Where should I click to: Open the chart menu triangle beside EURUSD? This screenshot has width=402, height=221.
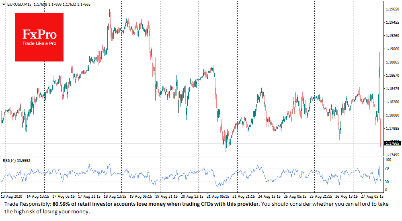point(4,4)
